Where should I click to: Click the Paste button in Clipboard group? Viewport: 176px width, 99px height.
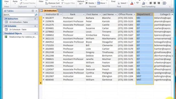pyautogui.click(x=15, y=2)
